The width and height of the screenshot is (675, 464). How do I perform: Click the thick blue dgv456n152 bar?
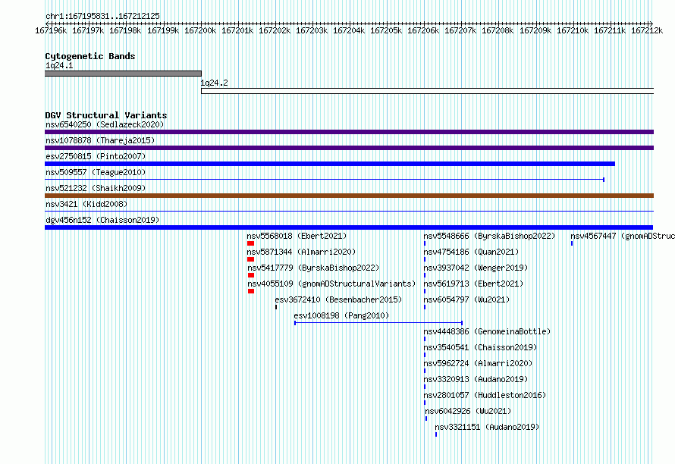point(349,227)
